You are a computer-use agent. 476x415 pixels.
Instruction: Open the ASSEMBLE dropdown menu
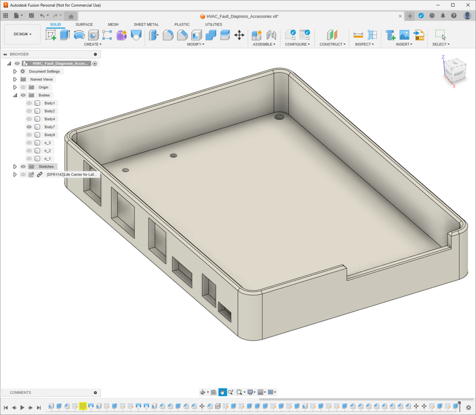click(264, 44)
